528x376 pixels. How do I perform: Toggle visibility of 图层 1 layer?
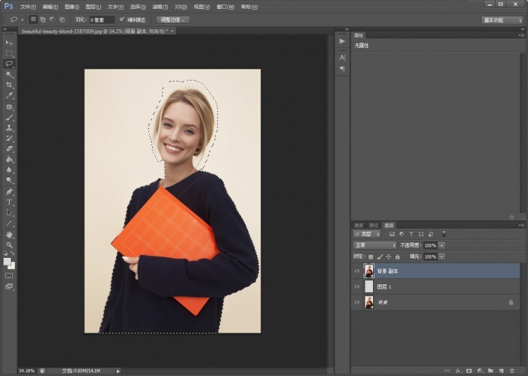pyautogui.click(x=357, y=286)
